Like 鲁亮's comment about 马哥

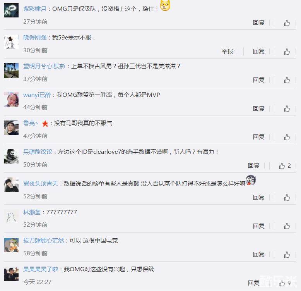[x=287, y=137]
